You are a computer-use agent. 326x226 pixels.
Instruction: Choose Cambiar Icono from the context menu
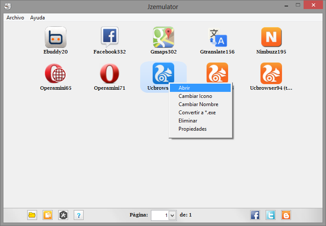[201, 96]
